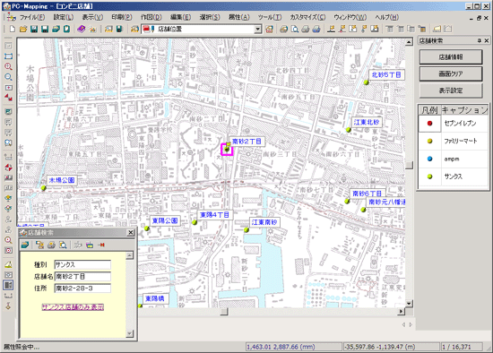Click the red セブンイレブン legend swatch
Viewport: 493px width, 353px height.
pyautogui.click(x=429, y=124)
